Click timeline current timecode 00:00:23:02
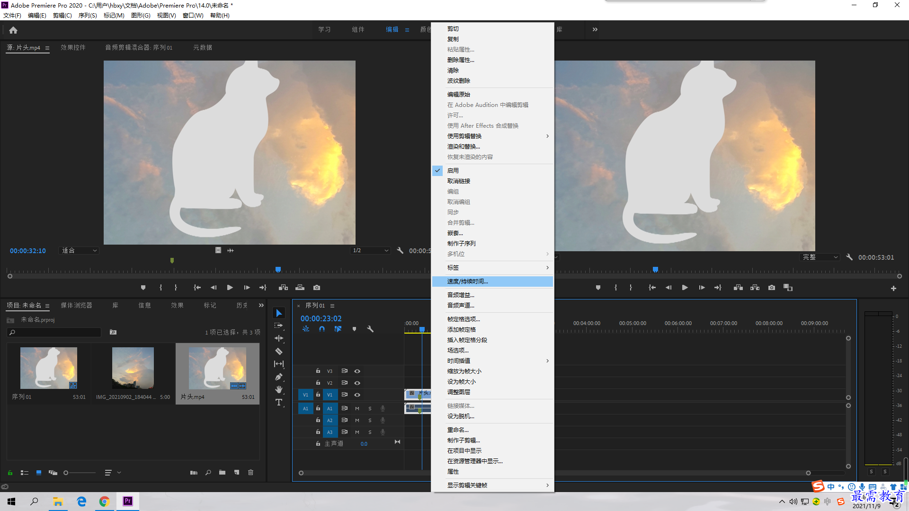 (321, 319)
